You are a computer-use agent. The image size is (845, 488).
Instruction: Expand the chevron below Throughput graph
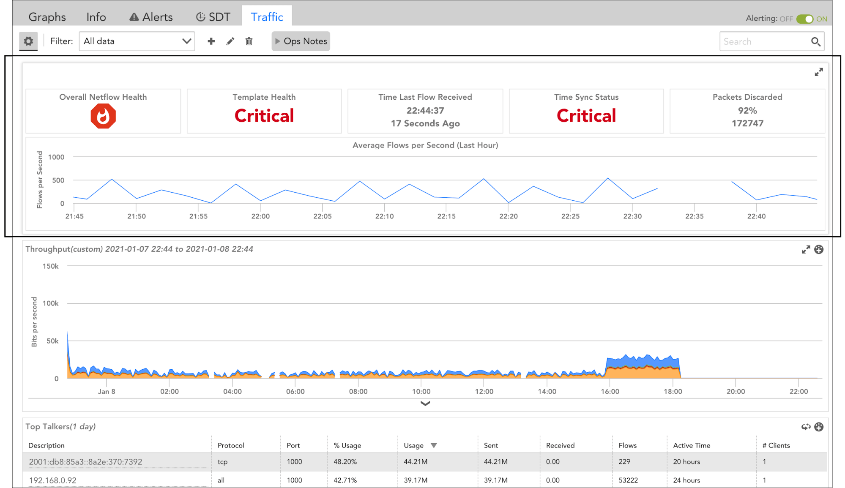pyautogui.click(x=425, y=403)
